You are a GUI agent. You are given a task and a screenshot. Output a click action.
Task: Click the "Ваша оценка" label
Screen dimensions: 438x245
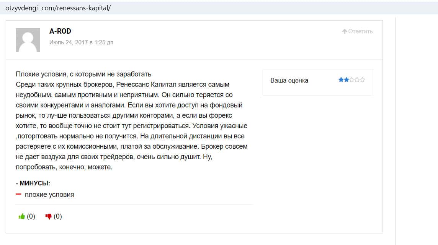point(289,80)
